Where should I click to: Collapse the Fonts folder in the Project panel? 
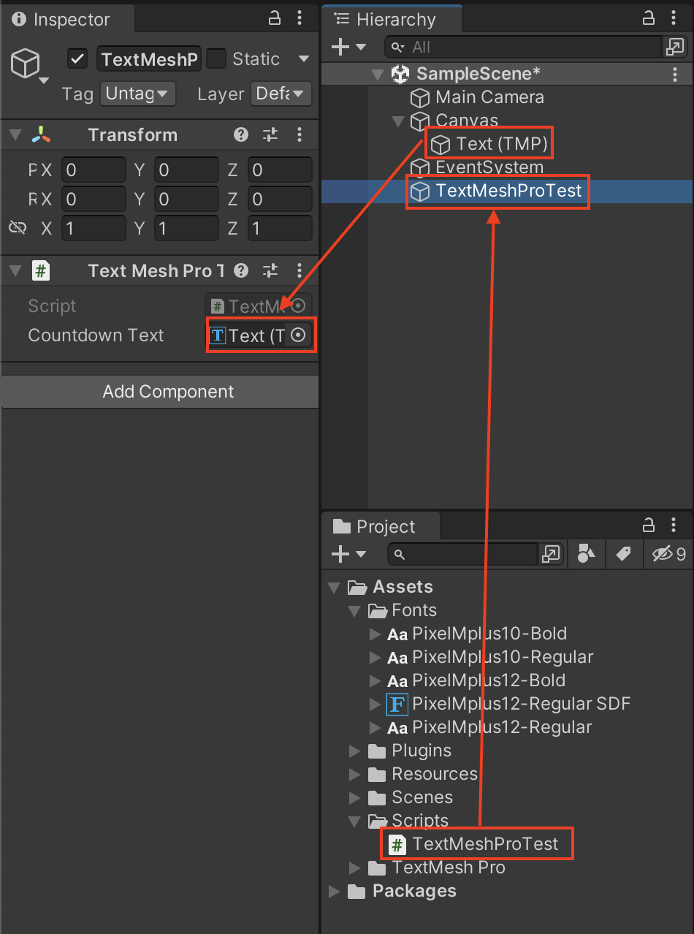pyautogui.click(x=356, y=610)
